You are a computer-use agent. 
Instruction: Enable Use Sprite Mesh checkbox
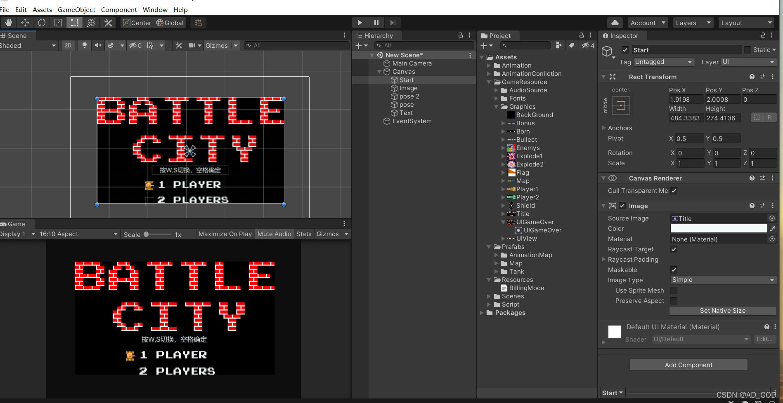[x=674, y=291]
